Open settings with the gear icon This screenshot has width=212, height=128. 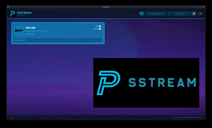click(194, 13)
